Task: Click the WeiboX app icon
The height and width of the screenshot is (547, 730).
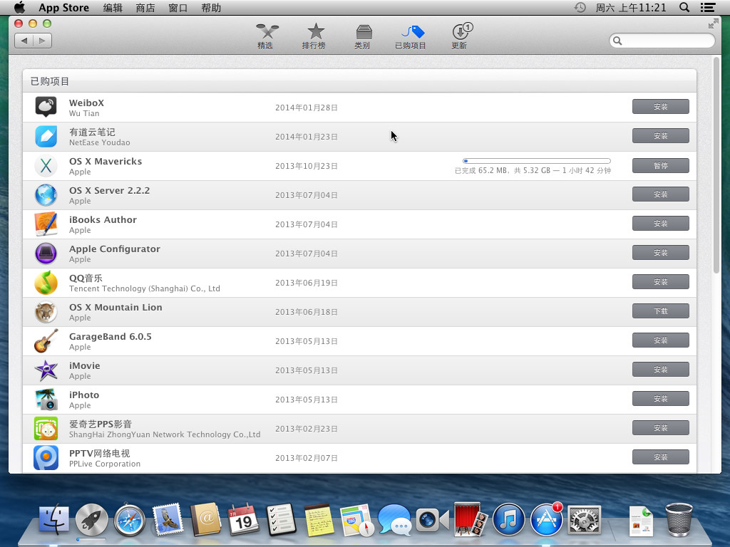Action: click(46, 107)
